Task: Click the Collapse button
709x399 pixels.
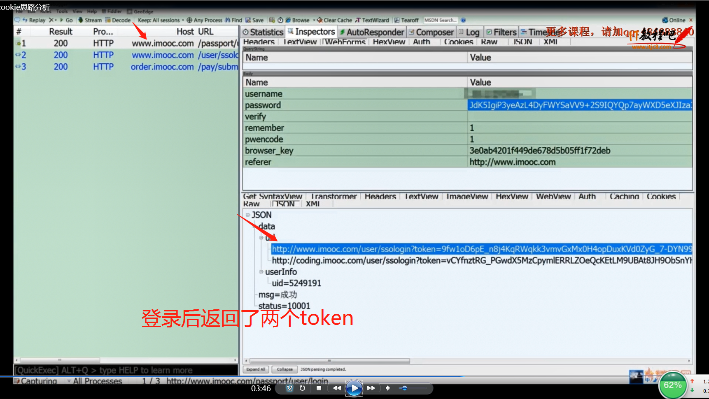Action: click(x=285, y=369)
